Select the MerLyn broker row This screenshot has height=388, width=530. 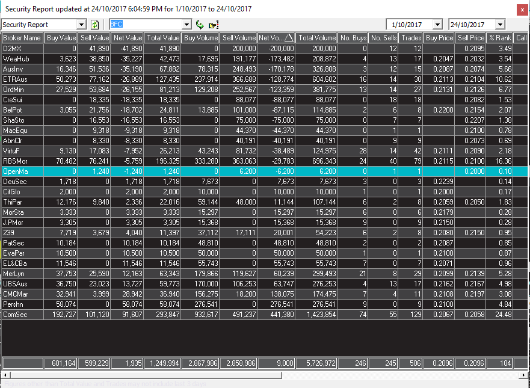coord(264,274)
